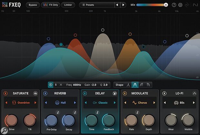Click the preset list icon
The width and height of the screenshot is (200, 135).
[84, 5]
